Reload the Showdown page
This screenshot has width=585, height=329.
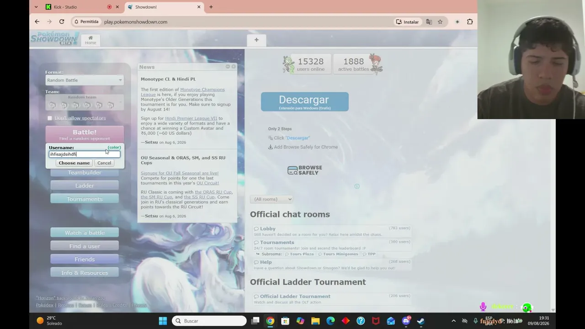tap(62, 21)
